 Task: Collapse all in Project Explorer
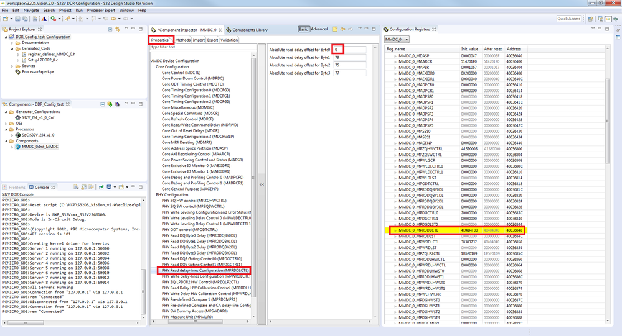(110, 29)
